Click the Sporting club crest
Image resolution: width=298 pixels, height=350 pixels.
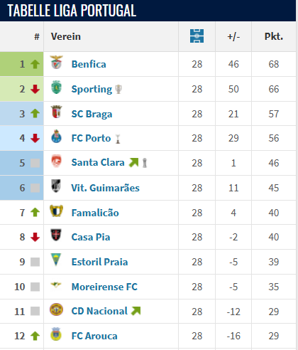[56, 87]
